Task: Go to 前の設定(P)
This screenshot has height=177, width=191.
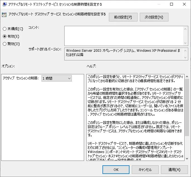Action: [x=123, y=17]
